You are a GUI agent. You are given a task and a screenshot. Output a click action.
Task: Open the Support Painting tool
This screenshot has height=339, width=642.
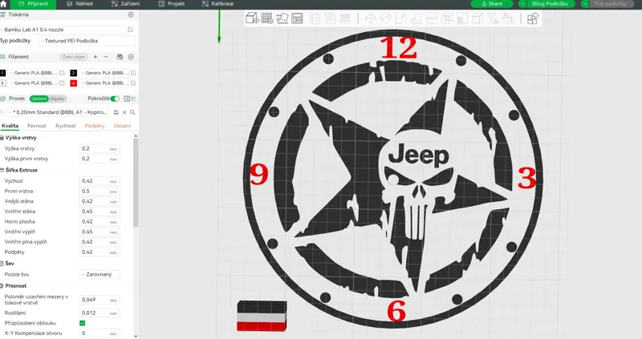pos(462,18)
